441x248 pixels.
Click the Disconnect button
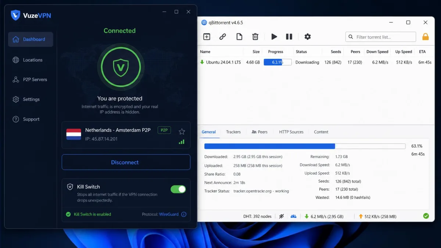pos(126,162)
